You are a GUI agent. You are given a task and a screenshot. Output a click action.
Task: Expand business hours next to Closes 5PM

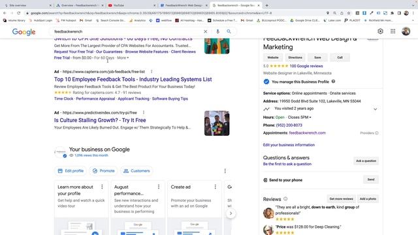[310, 117]
